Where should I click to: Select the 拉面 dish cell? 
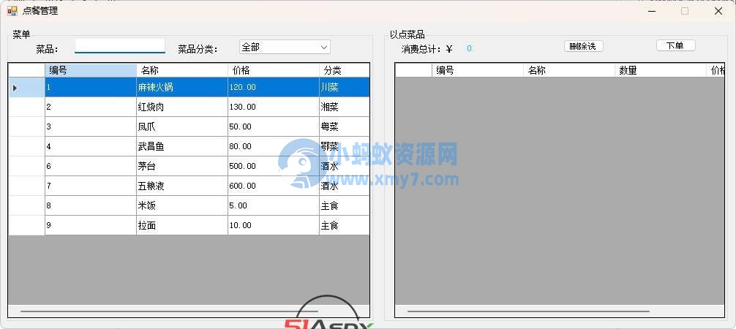pyautogui.click(x=182, y=225)
